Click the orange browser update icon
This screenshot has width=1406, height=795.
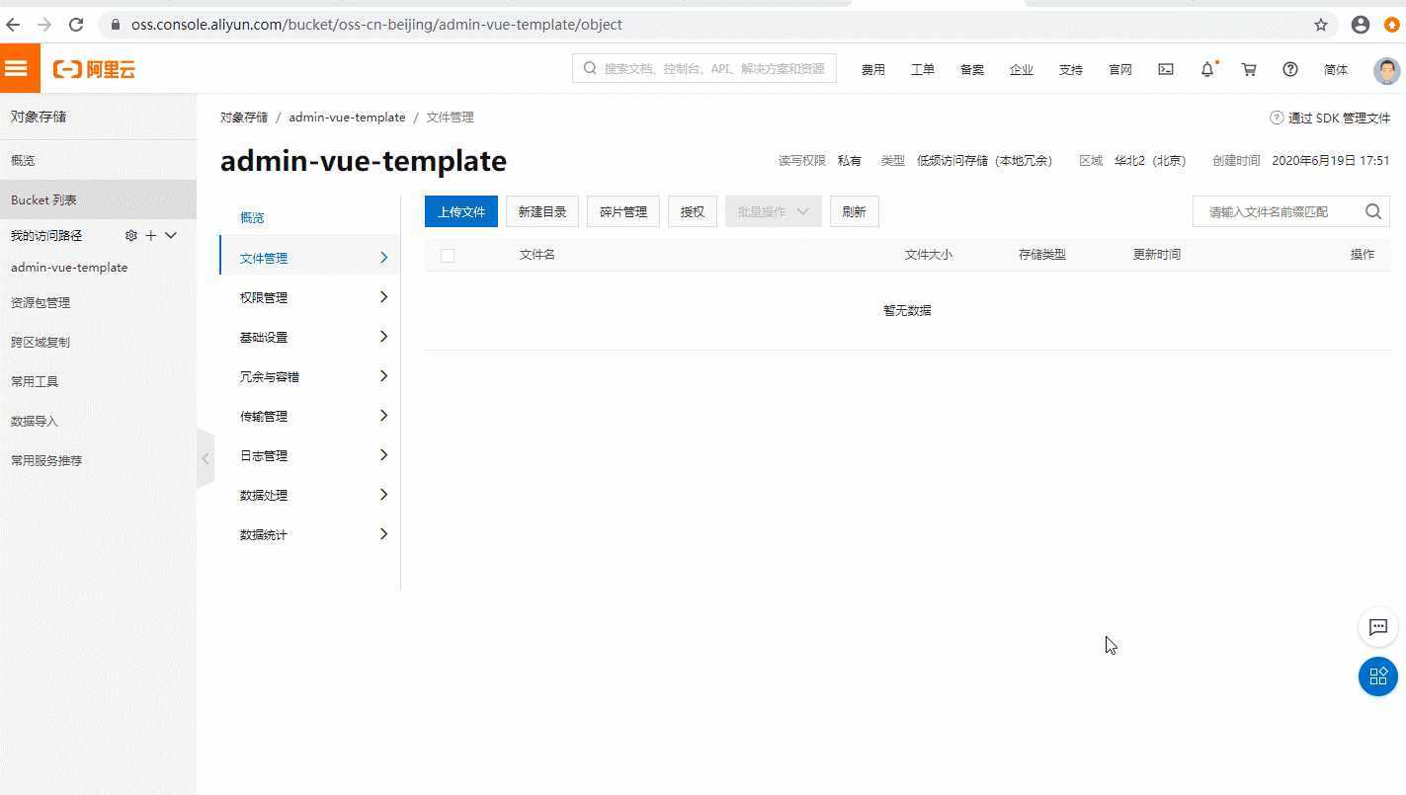(1392, 25)
